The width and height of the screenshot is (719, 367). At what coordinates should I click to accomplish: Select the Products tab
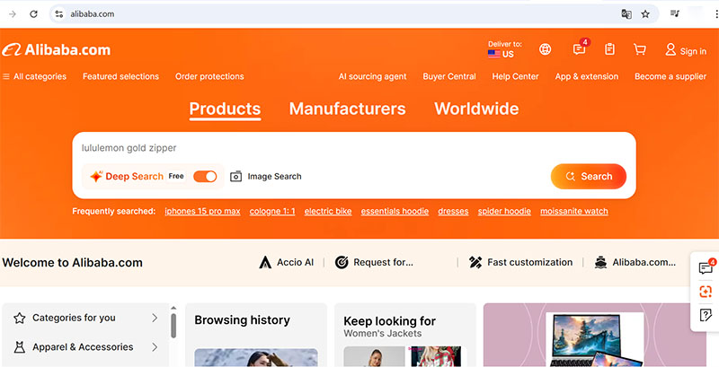coord(226,109)
